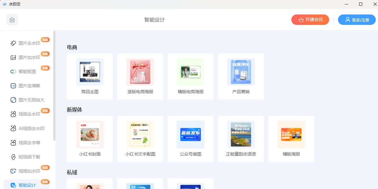Click the 新媒体 section heading
378x189 pixels.
click(74, 110)
